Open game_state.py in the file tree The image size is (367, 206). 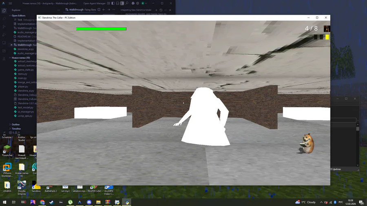(x=25, y=70)
